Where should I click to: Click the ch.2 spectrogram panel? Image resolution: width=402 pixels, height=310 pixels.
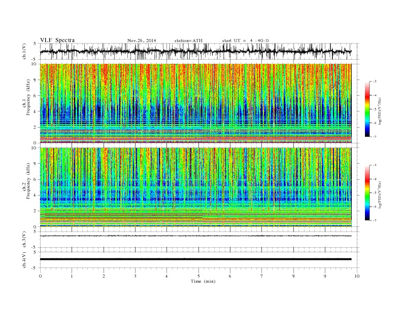click(195, 187)
